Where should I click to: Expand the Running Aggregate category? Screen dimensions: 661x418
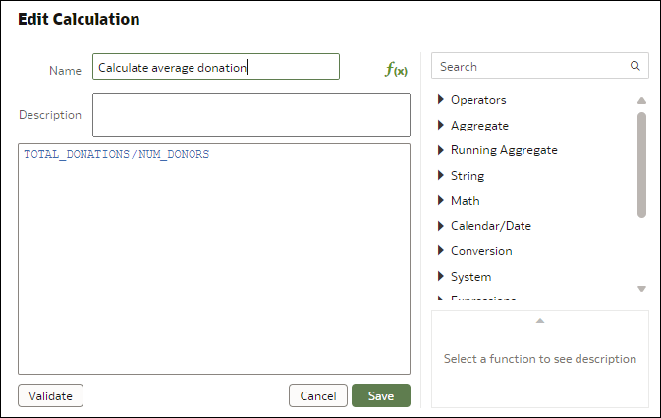441,150
